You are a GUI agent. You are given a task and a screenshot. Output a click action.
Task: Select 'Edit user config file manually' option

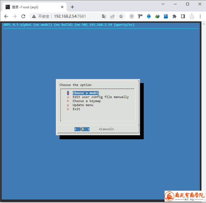point(100,97)
